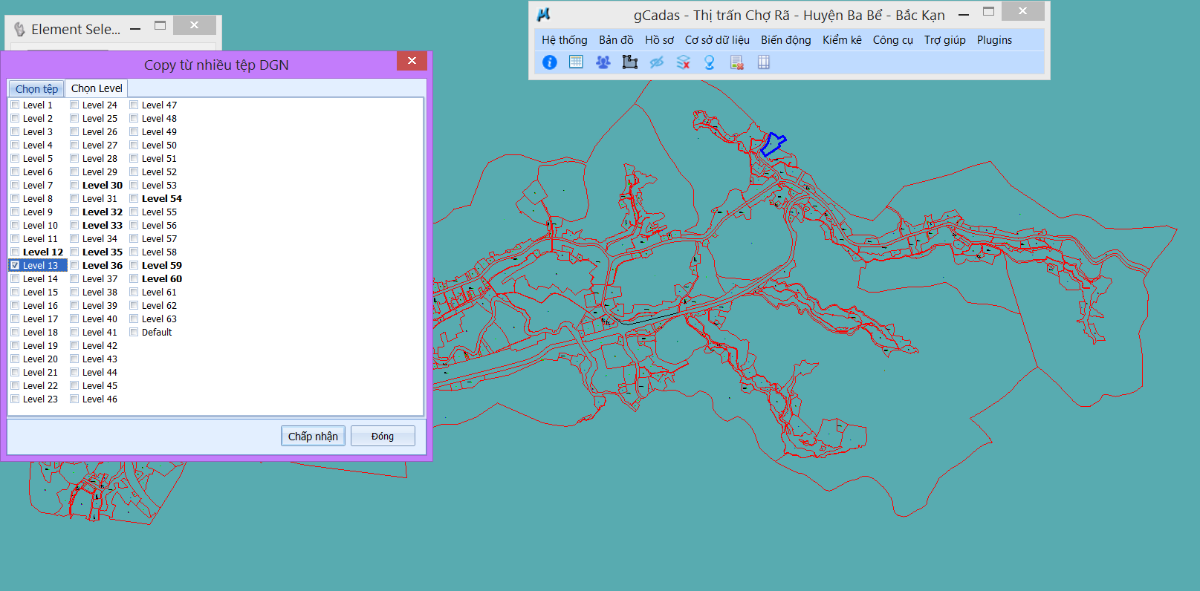Tick the Default level checkbox
The width and height of the screenshot is (1200, 591).
click(134, 332)
